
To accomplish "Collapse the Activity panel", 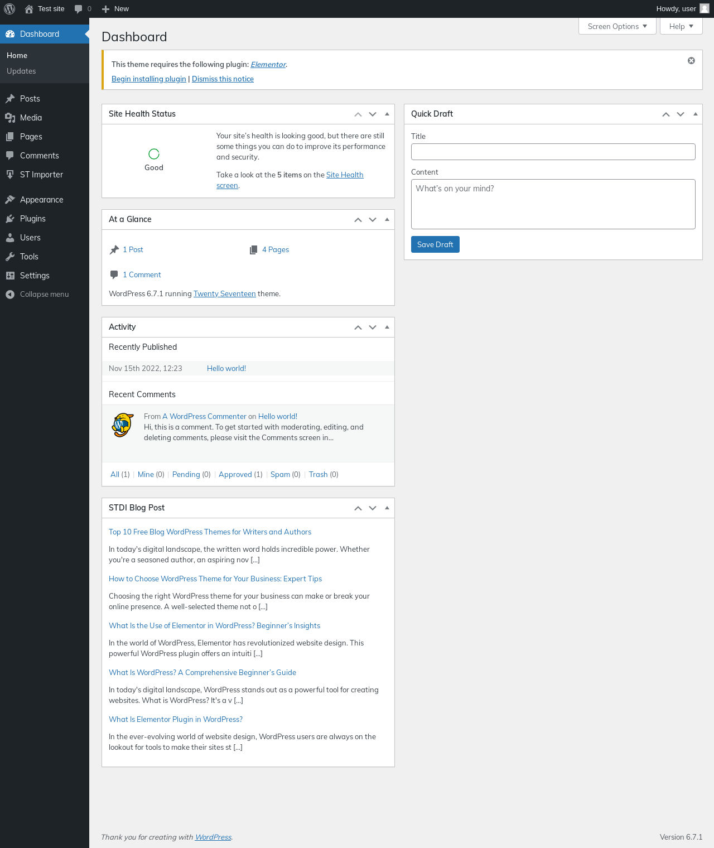I will point(387,327).
